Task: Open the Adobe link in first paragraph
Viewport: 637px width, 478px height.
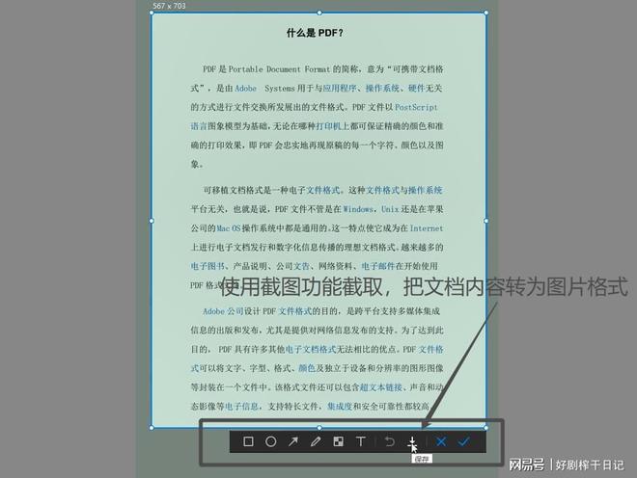Action: [246, 88]
